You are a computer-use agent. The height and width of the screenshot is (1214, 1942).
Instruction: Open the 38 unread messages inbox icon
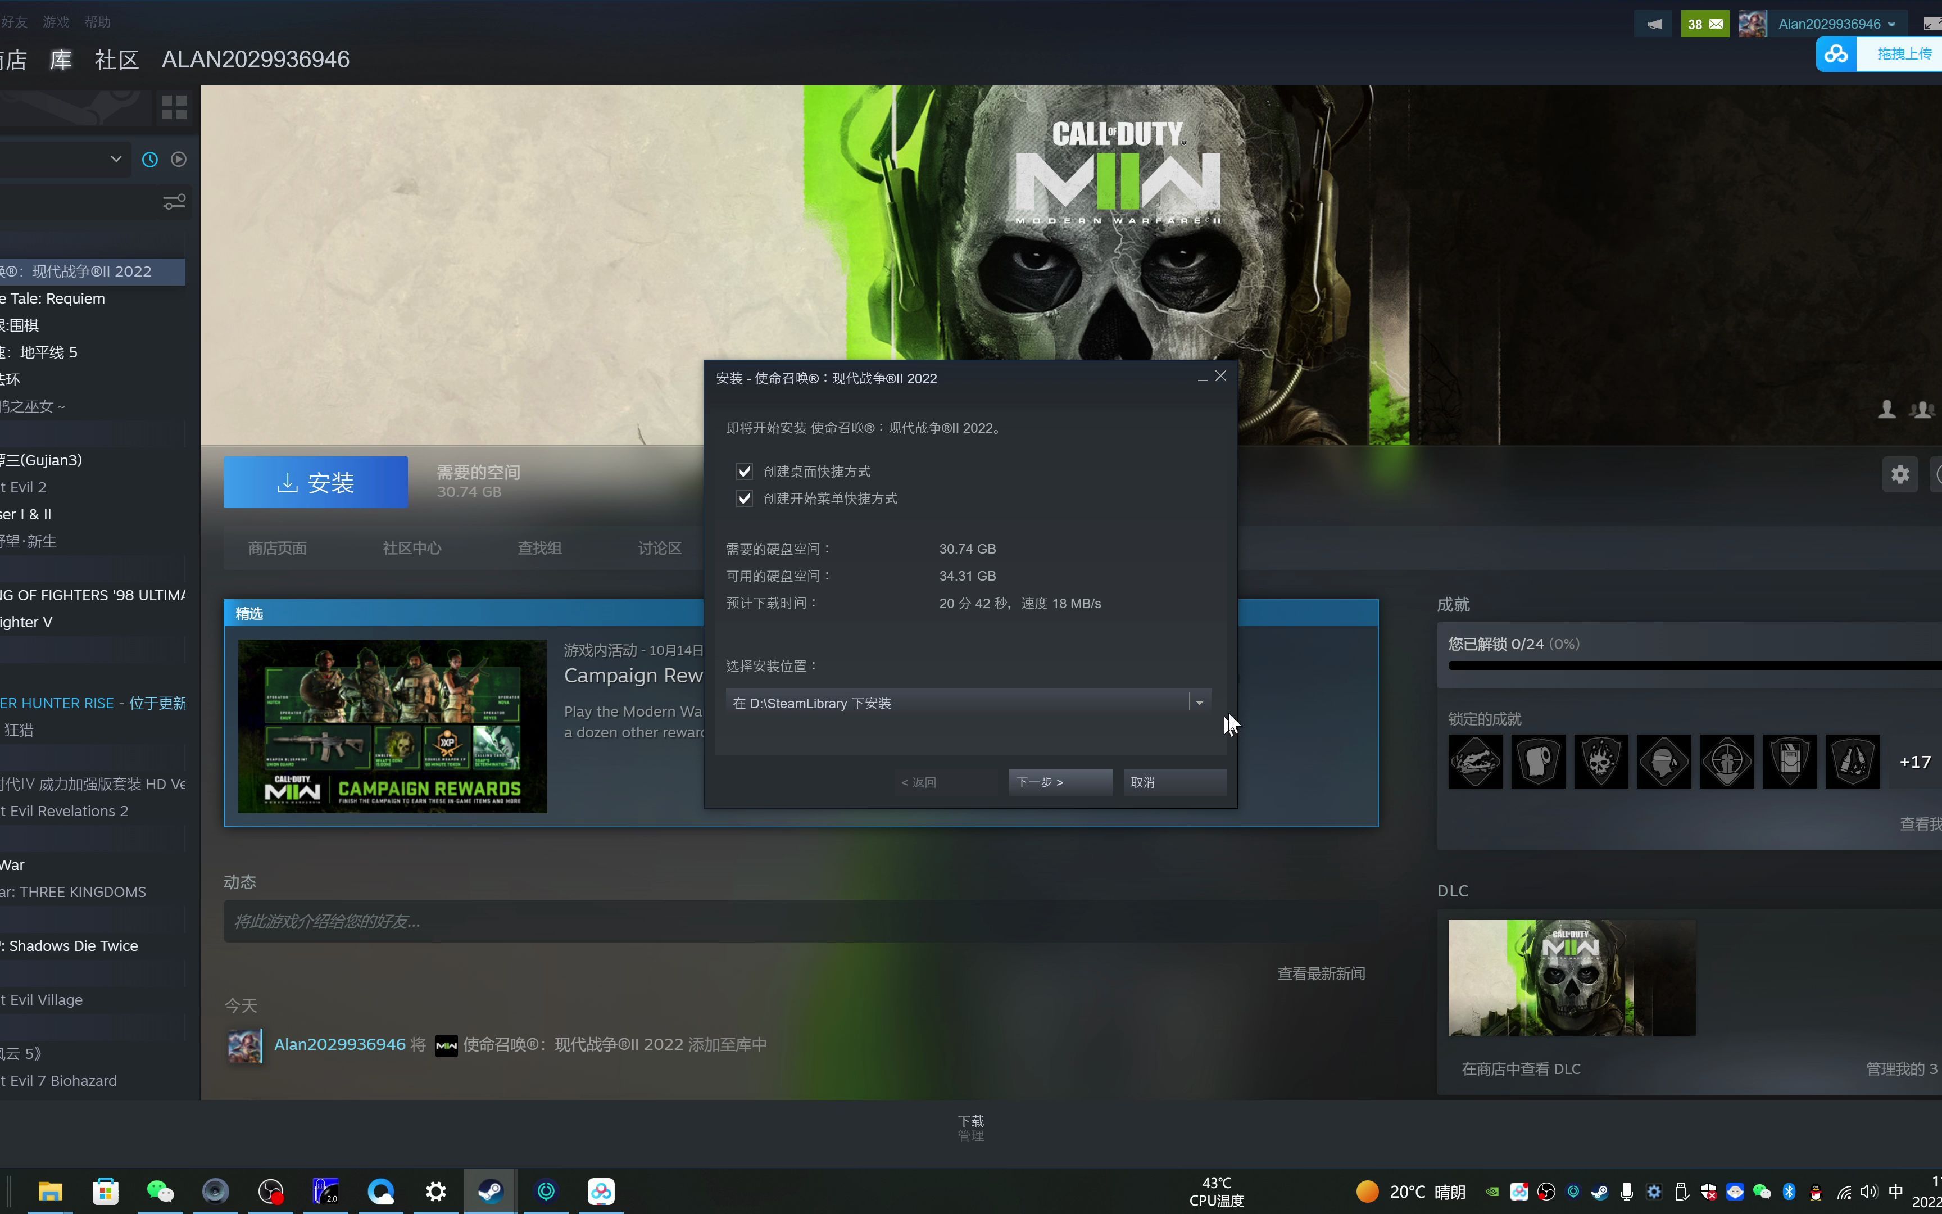(x=1705, y=24)
